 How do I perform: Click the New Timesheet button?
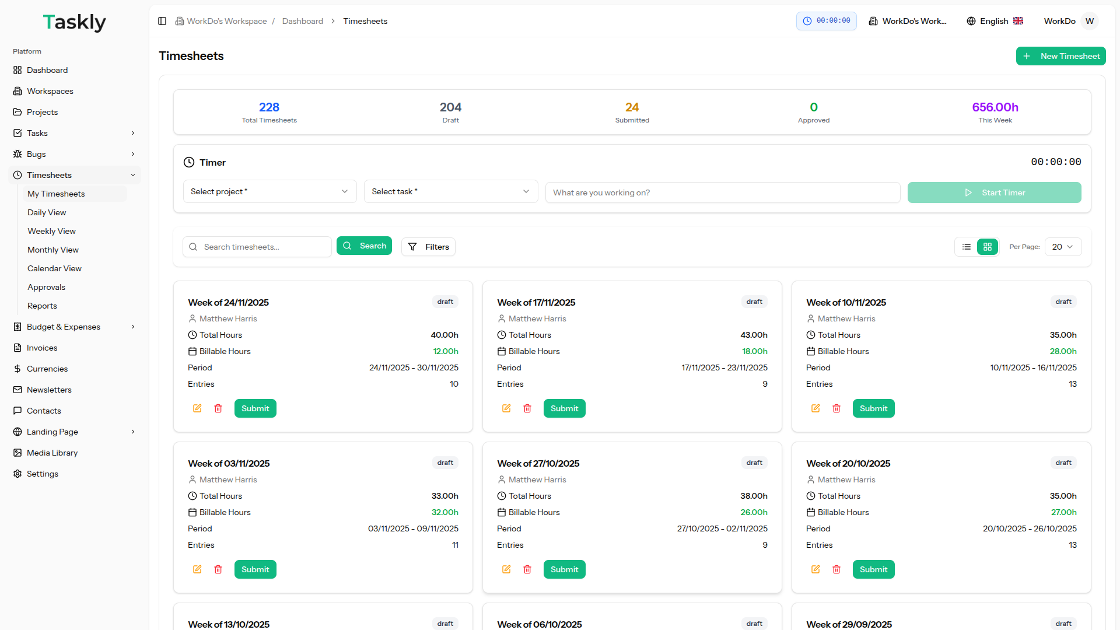click(1060, 56)
